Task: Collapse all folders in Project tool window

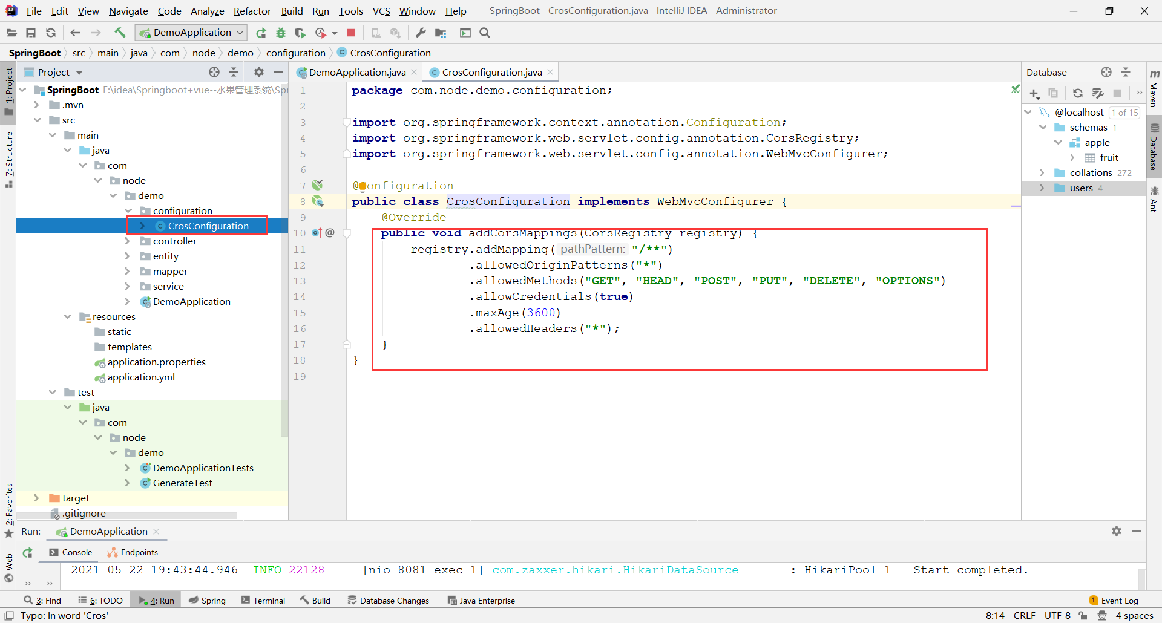Action: point(234,72)
